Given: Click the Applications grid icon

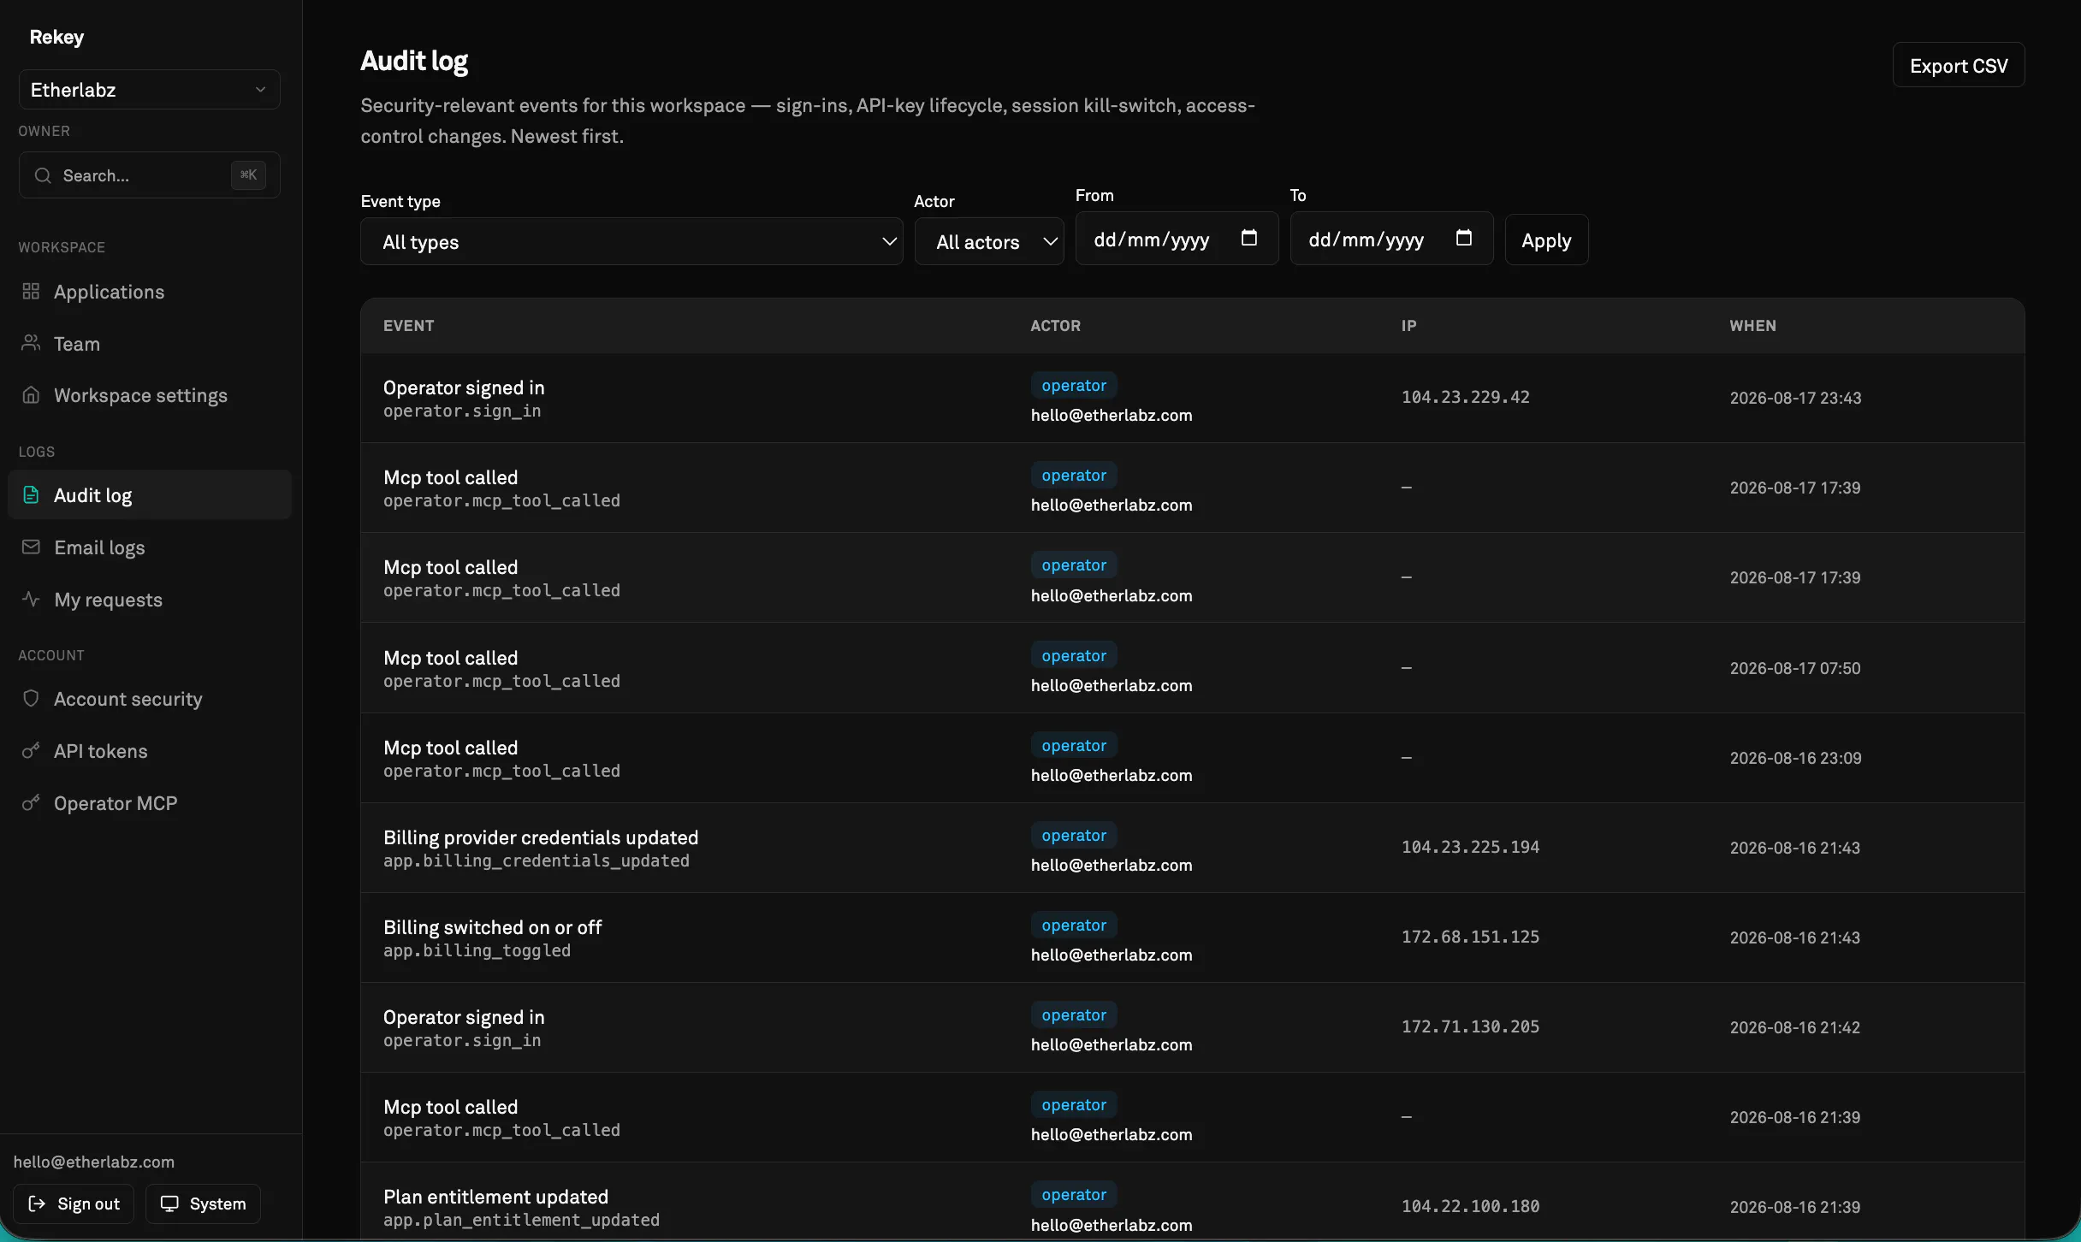Looking at the screenshot, I should 31,292.
